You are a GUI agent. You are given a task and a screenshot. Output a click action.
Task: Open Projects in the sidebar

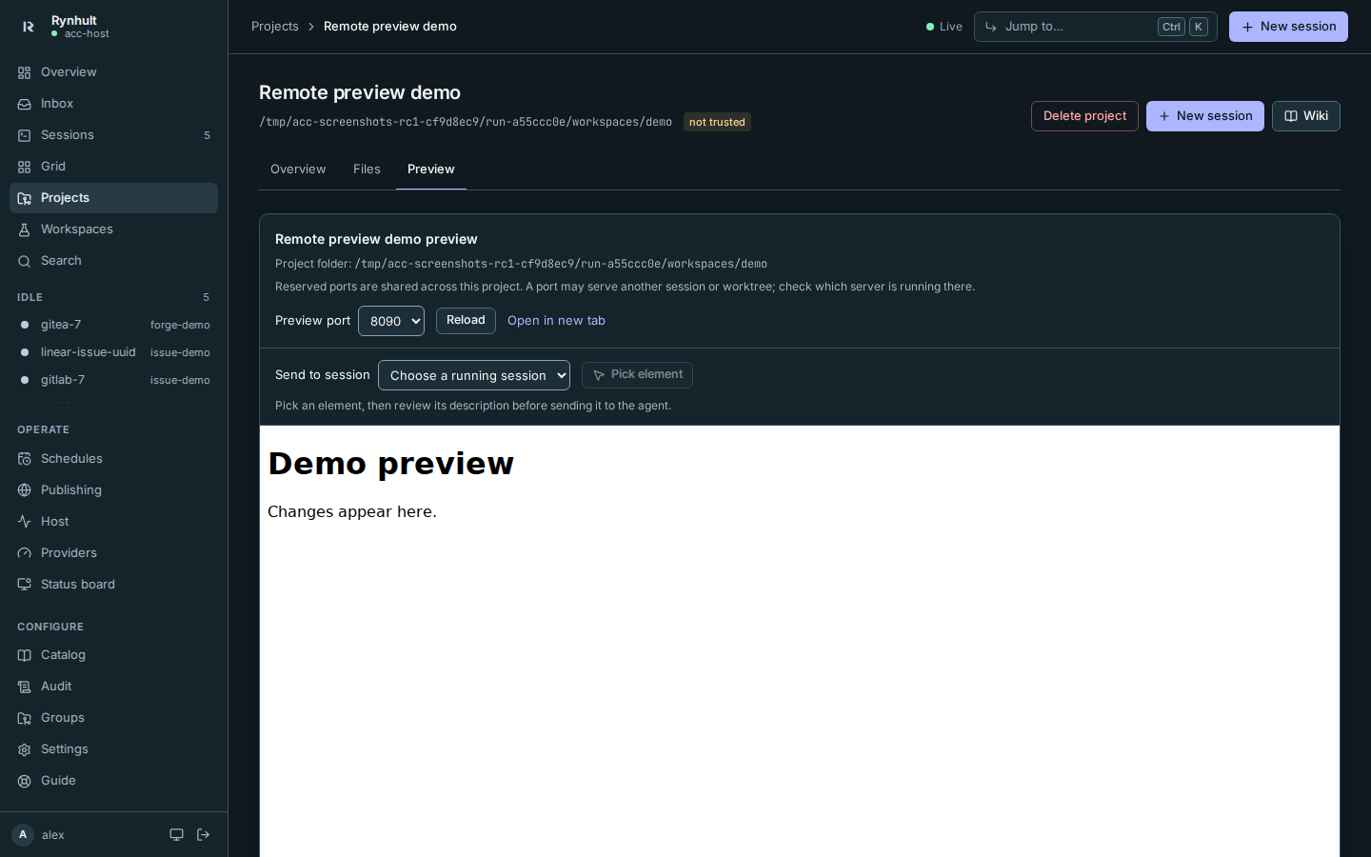pyautogui.click(x=113, y=198)
